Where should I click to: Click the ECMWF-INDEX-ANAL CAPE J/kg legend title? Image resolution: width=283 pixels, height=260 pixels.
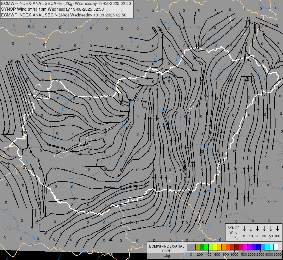point(167,251)
